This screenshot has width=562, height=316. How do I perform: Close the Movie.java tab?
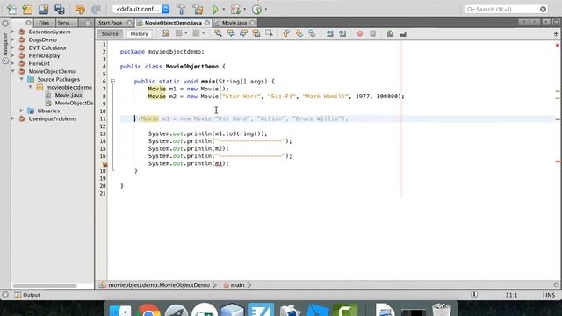click(x=252, y=23)
